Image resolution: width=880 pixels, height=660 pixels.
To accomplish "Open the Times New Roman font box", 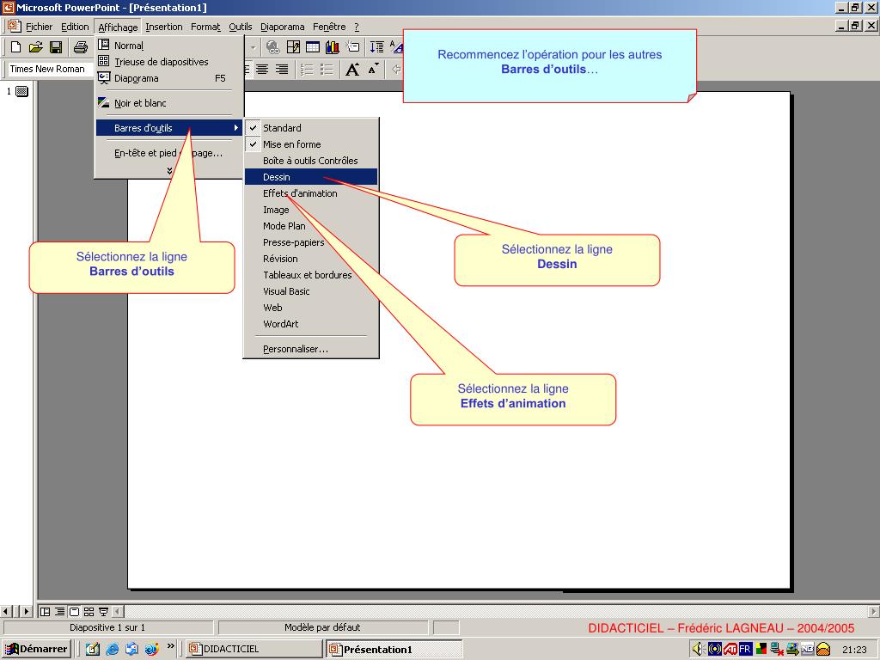I will (49, 69).
